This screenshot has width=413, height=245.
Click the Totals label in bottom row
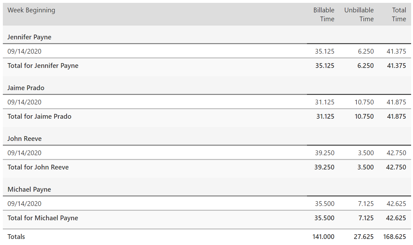coord(16,237)
